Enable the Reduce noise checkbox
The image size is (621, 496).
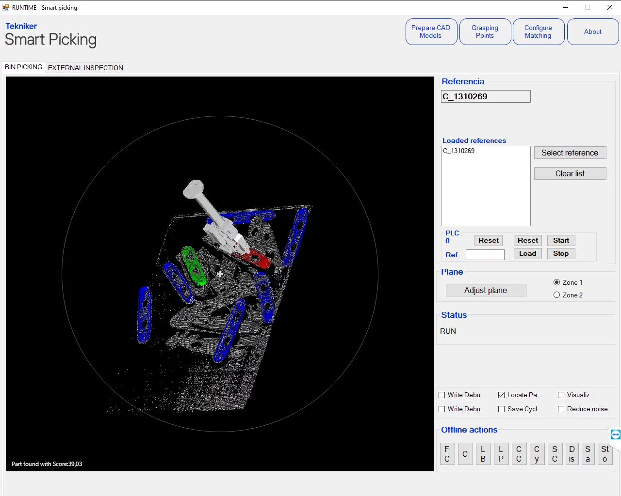[561, 409]
